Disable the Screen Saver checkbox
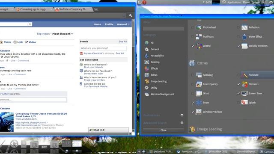274x154 pixels. [238, 93]
